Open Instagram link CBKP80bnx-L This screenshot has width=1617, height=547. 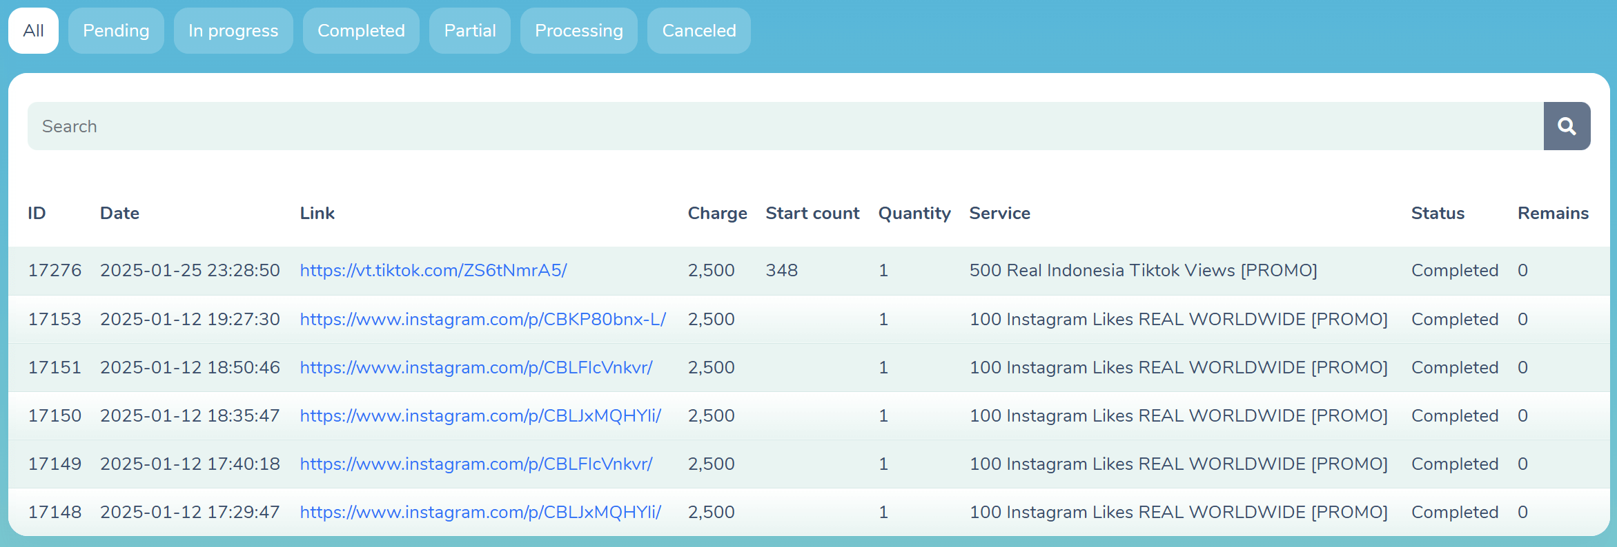pyautogui.click(x=482, y=319)
